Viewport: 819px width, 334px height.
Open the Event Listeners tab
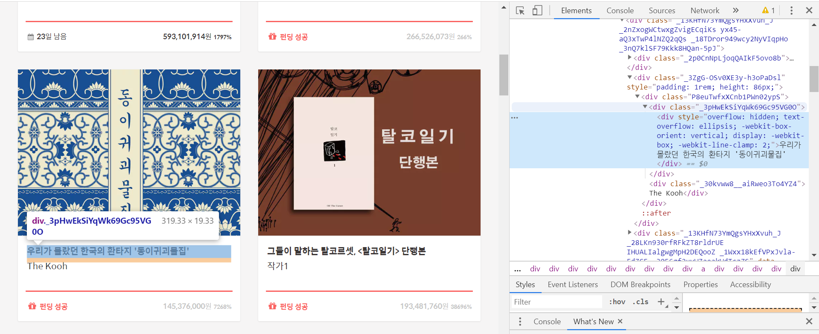(x=573, y=285)
